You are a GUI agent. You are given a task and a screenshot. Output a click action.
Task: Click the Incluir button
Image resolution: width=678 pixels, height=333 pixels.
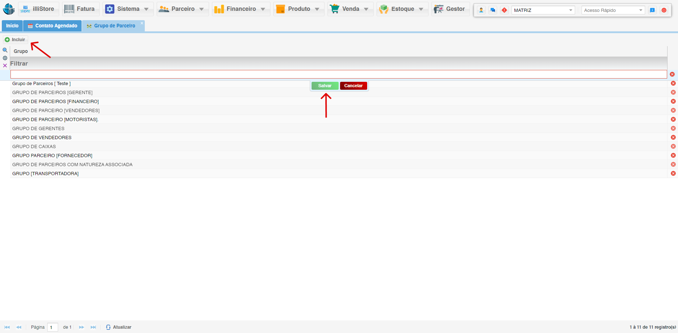pyautogui.click(x=15, y=40)
